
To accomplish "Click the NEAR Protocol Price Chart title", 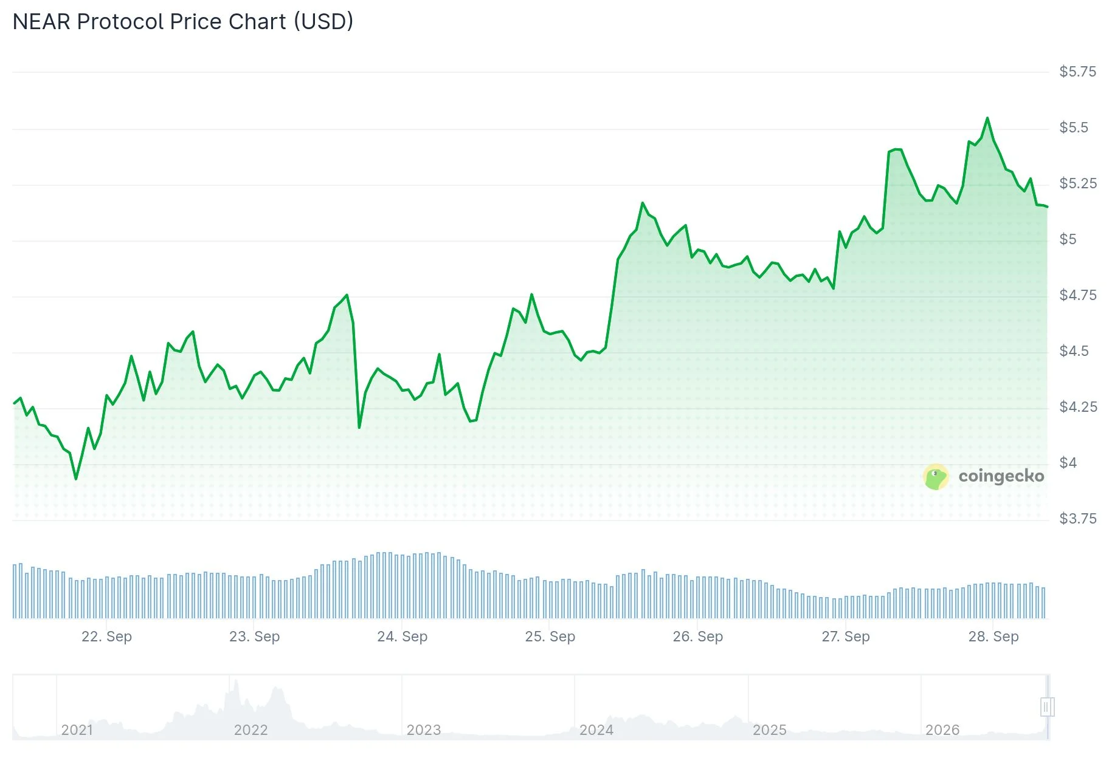I will pyautogui.click(x=183, y=22).
